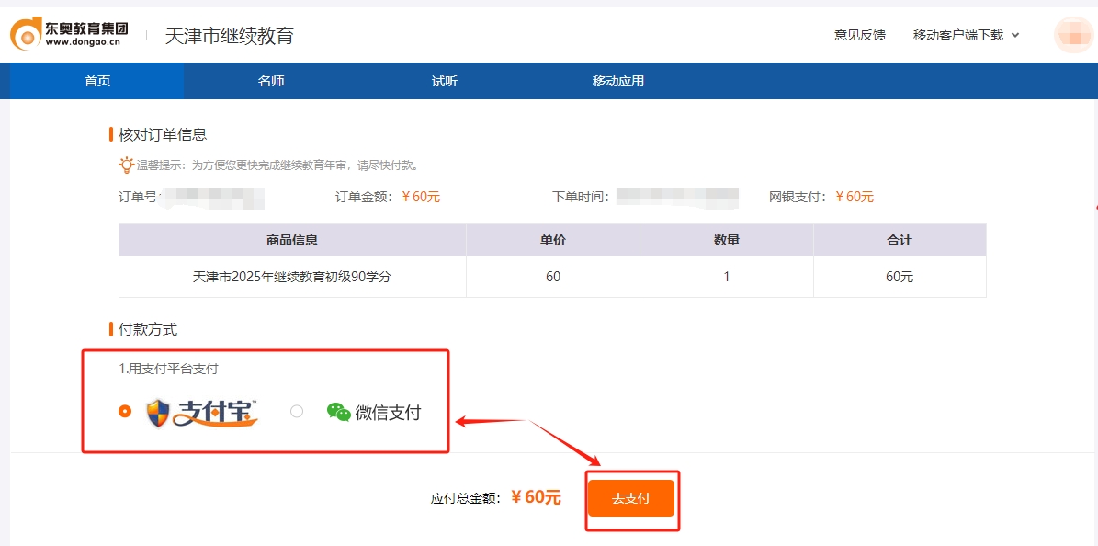Screen dimensions: 1098x546
Task: Click the blue highlighted 首页 tab bar
Action: 95,81
